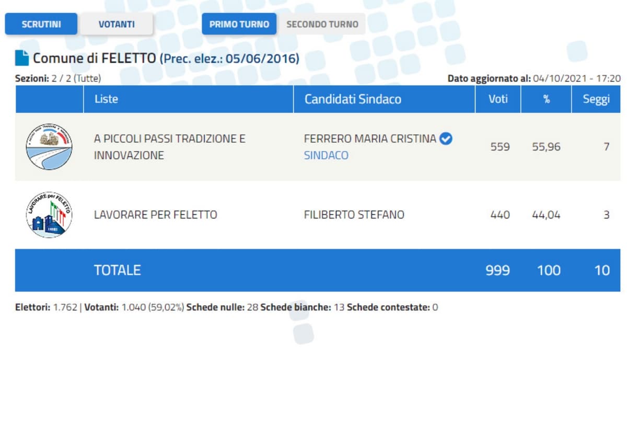The height and width of the screenshot is (438, 627).
Task: Click the TOTALE row label
Action: [117, 270]
